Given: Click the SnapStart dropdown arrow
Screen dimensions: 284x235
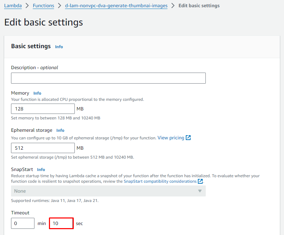Looking at the screenshot, I should tap(200, 191).
